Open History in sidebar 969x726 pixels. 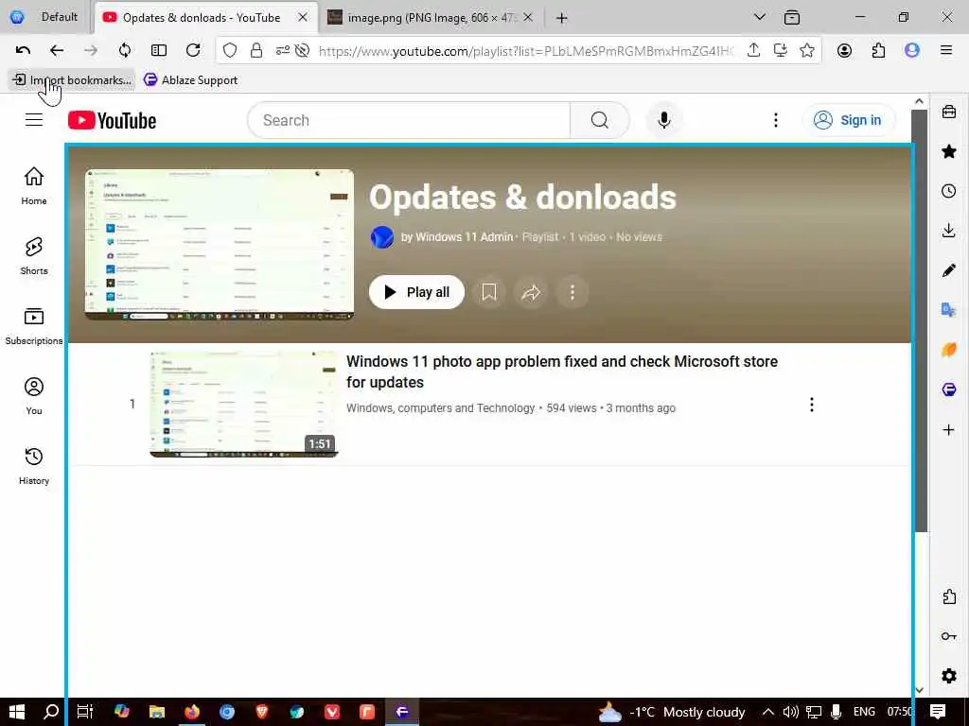pyautogui.click(x=34, y=466)
